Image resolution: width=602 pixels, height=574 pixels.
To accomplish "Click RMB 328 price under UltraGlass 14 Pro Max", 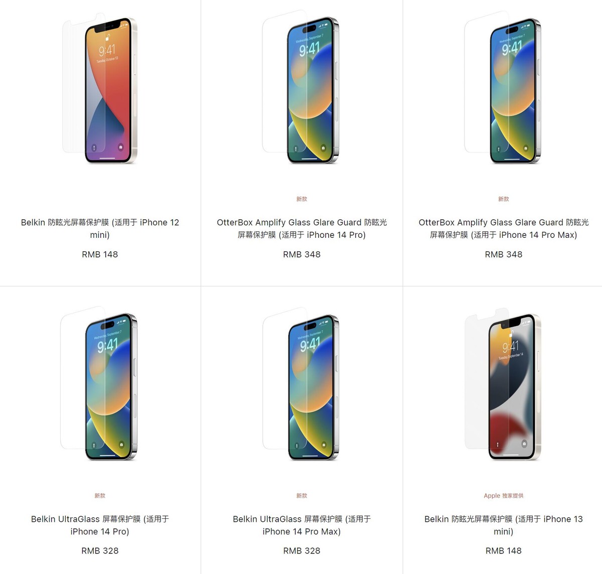I will tap(302, 551).
